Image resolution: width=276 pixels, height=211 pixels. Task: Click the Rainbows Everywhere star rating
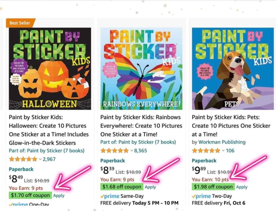[114, 151]
